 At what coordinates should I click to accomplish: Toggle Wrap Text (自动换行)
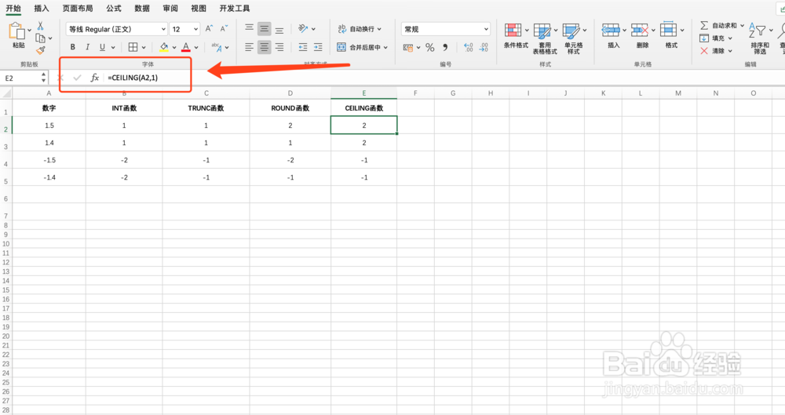click(x=359, y=29)
